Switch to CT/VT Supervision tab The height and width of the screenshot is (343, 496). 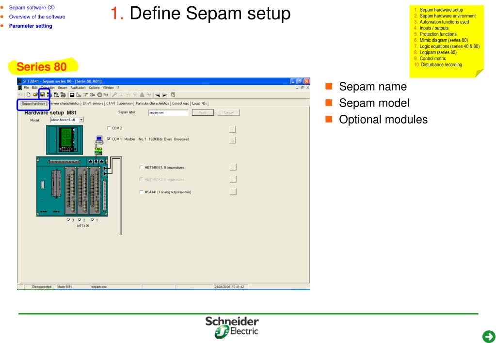(119, 103)
